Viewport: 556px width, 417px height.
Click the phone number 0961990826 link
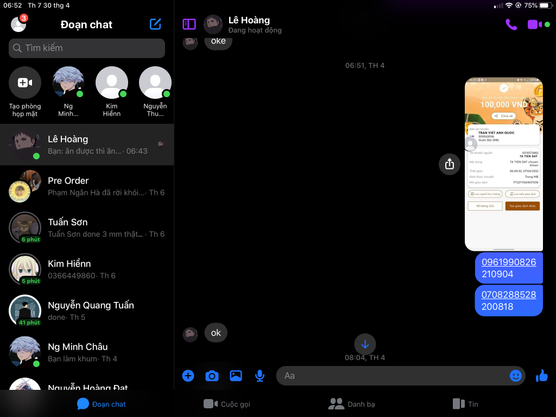(x=508, y=262)
